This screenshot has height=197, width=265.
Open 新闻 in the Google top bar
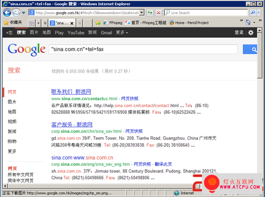(93, 33)
